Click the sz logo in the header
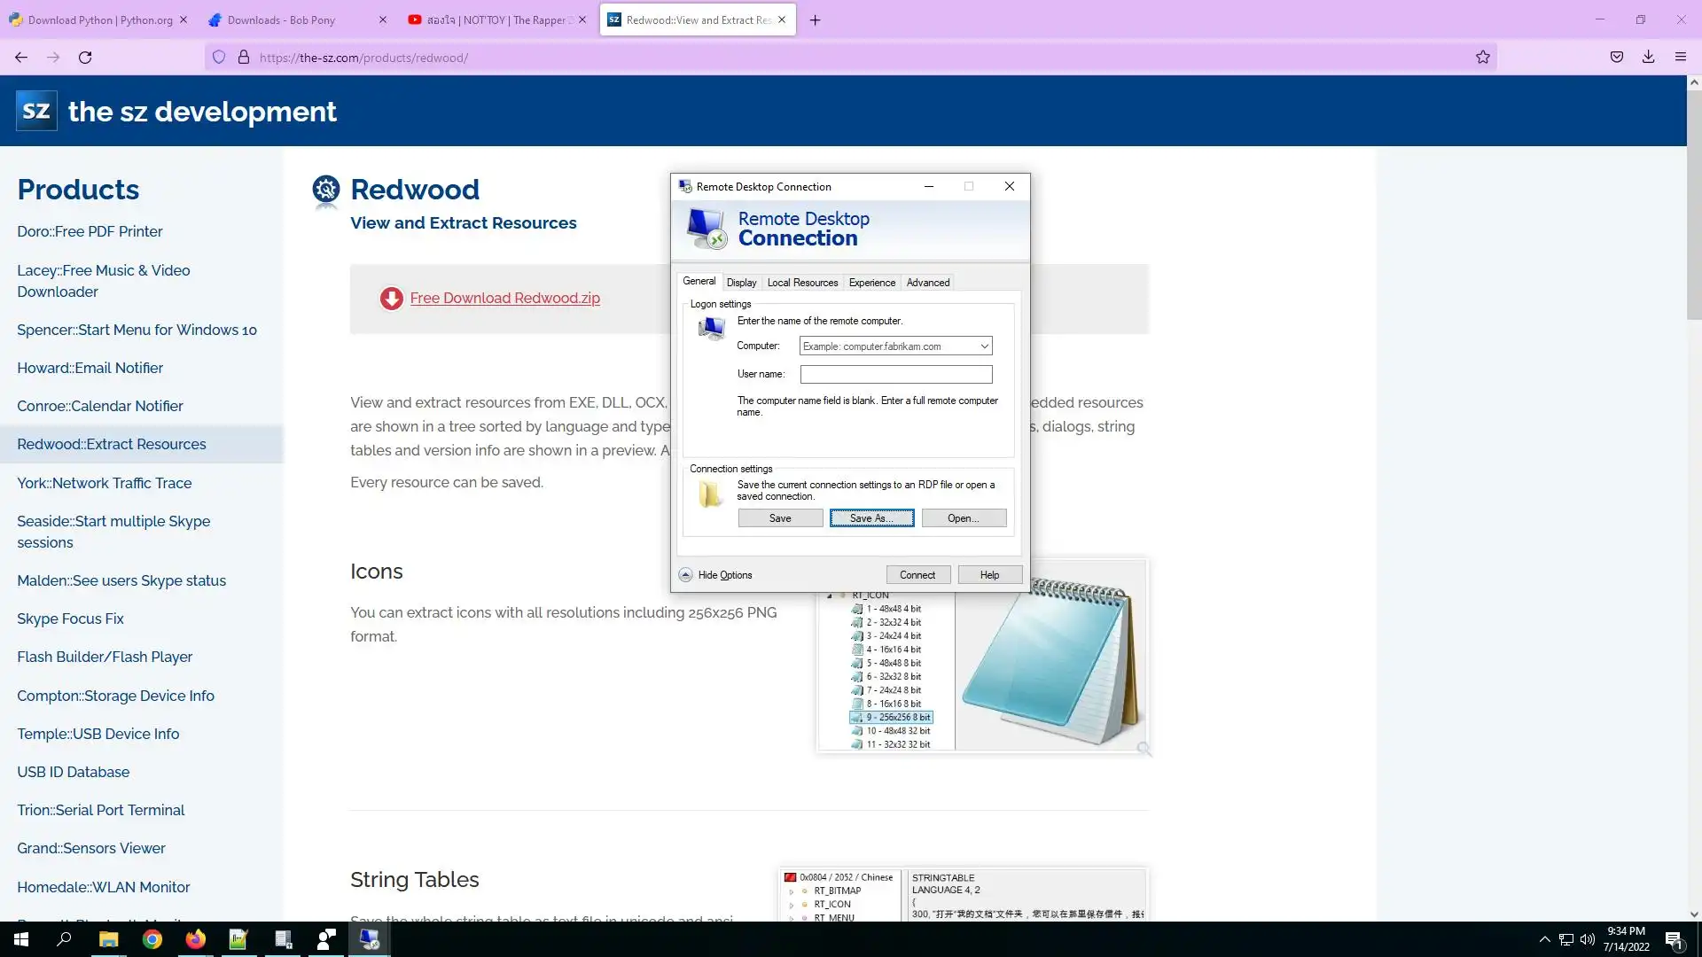 click(x=36, y=111)
